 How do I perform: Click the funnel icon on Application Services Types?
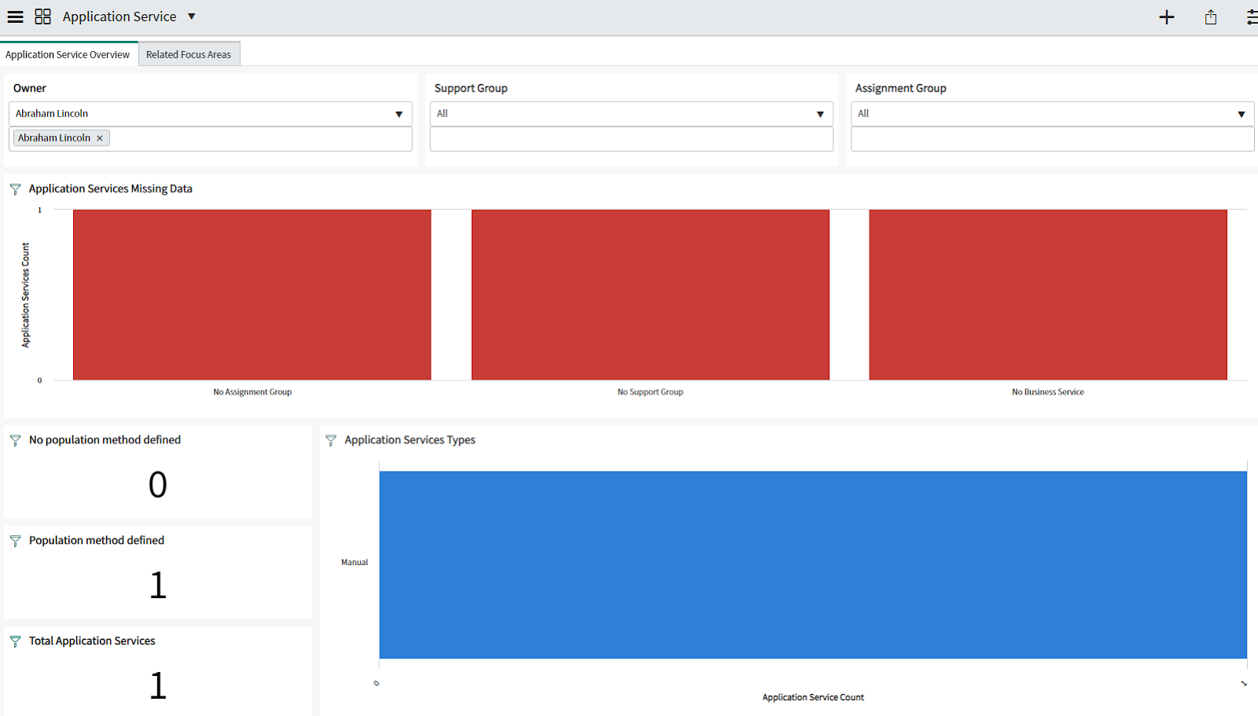tap(329, 440)
